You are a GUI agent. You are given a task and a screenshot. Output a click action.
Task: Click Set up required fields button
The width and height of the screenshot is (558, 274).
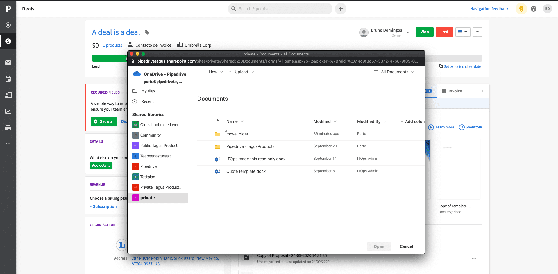(x=103, y=121)
